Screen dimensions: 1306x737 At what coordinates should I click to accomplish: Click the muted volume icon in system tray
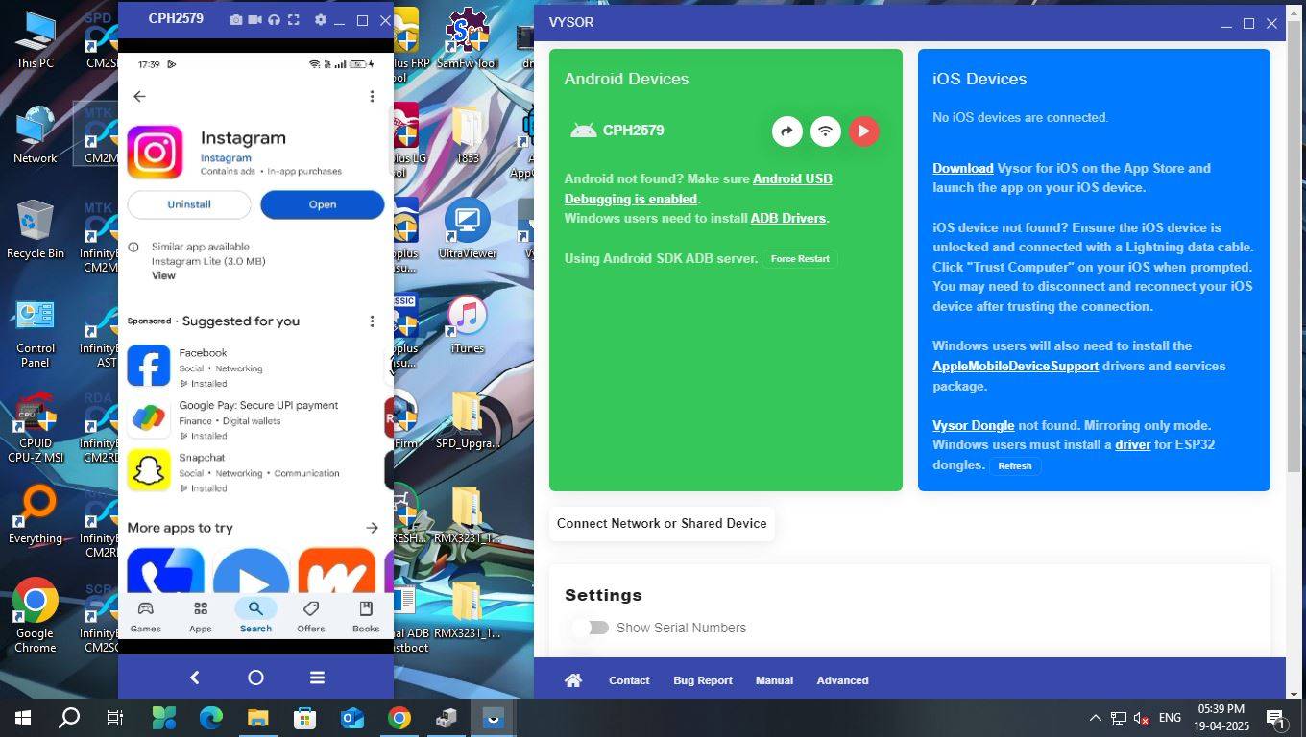1141,718
